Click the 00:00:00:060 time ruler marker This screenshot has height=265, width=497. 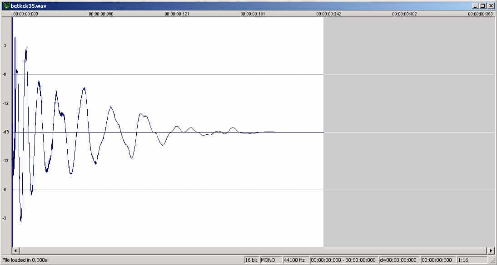pyautogui.click(x=101, y=14)
